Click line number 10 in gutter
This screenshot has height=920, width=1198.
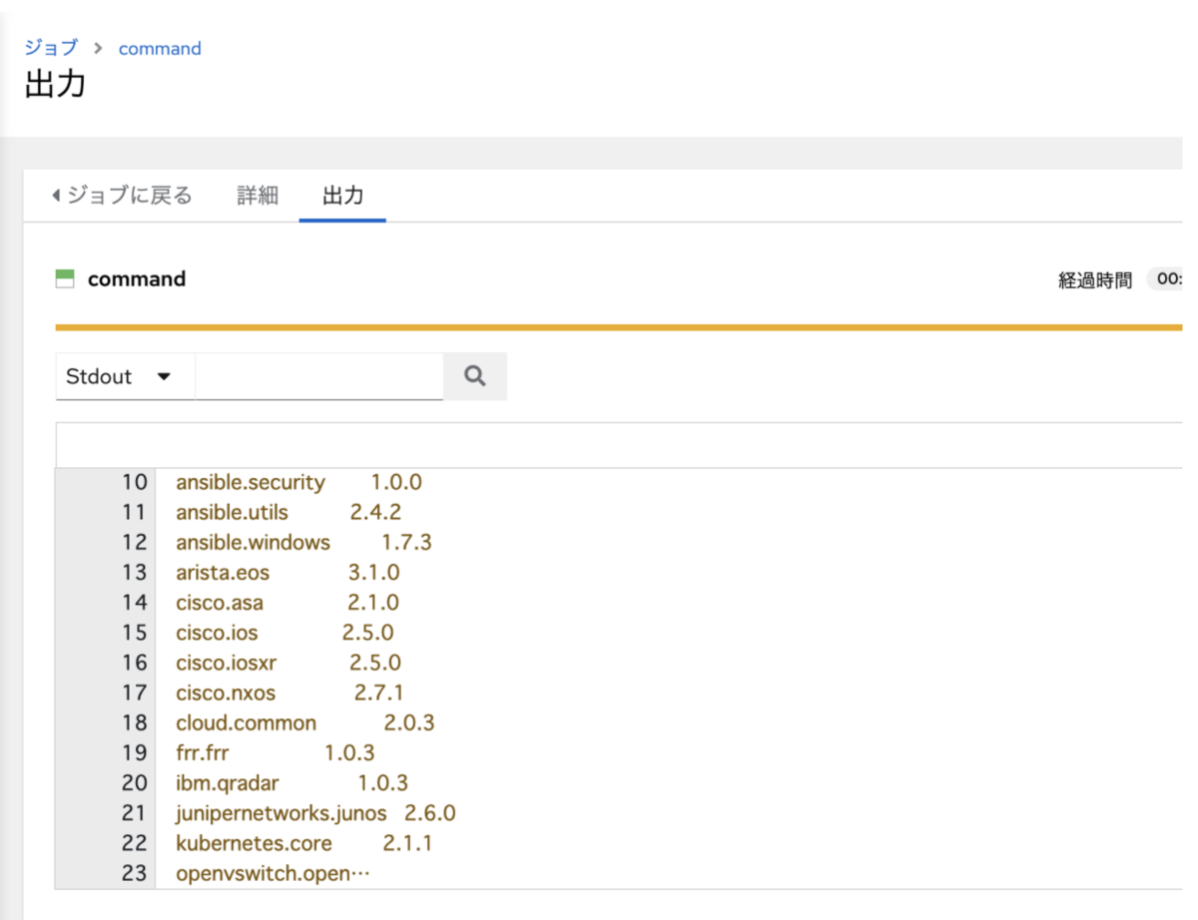[x=134, y=482]
